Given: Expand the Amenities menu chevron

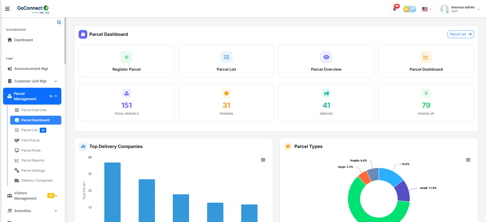Looking at the screenshot, I should click(56, 211).
